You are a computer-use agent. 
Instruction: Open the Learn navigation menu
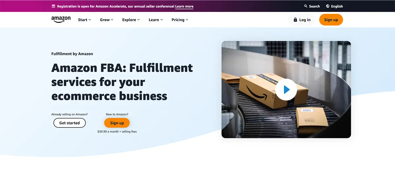click(156, 20)
